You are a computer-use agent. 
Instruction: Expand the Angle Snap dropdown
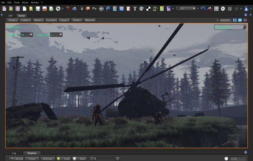point(56,35)
